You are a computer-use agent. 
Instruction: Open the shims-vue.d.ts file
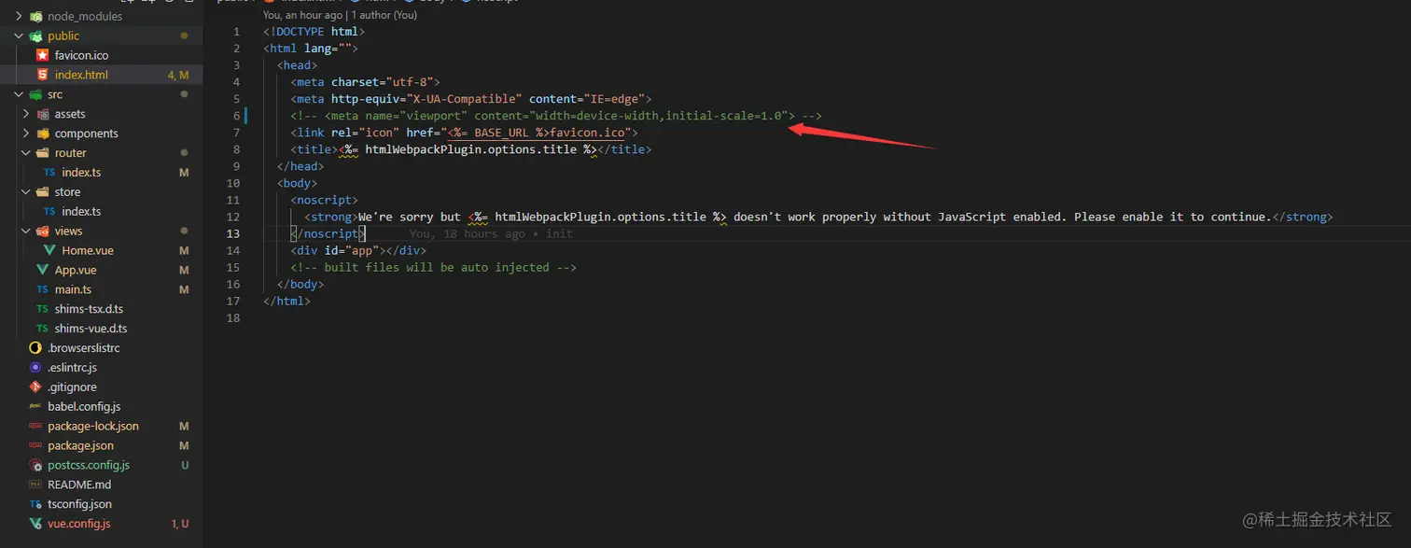tap(91, 329)
